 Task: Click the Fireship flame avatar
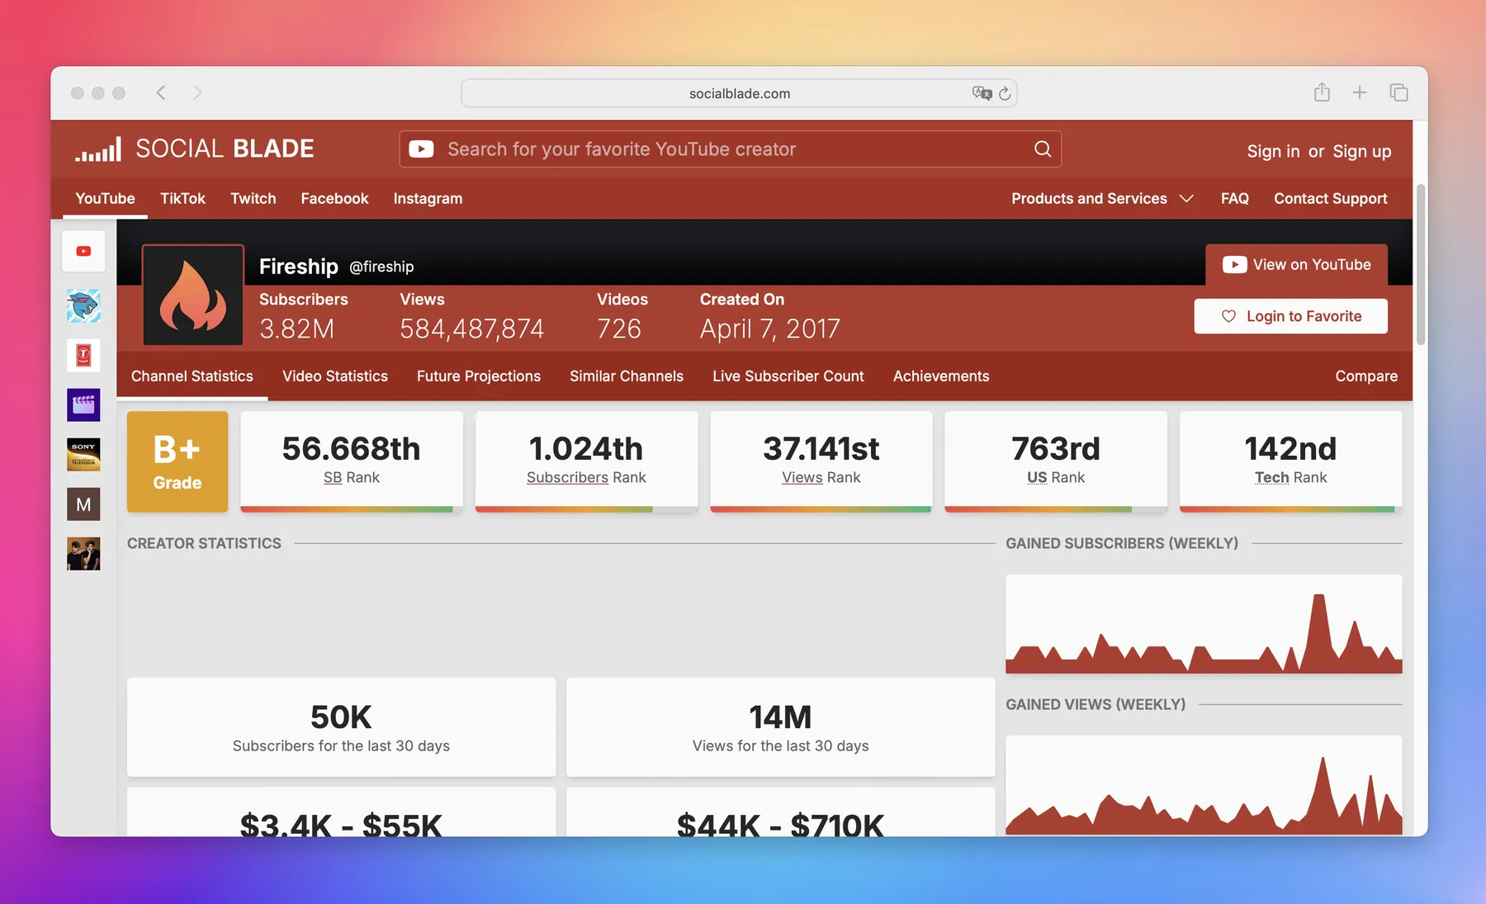tap(193, 295)
